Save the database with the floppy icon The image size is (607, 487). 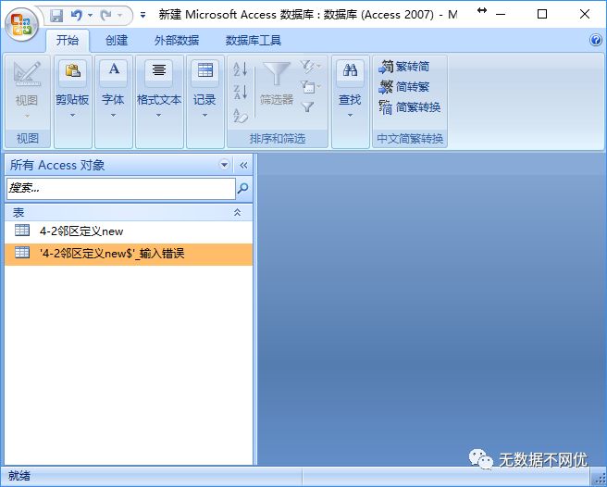pyautogui.click(x=56, y=16)
